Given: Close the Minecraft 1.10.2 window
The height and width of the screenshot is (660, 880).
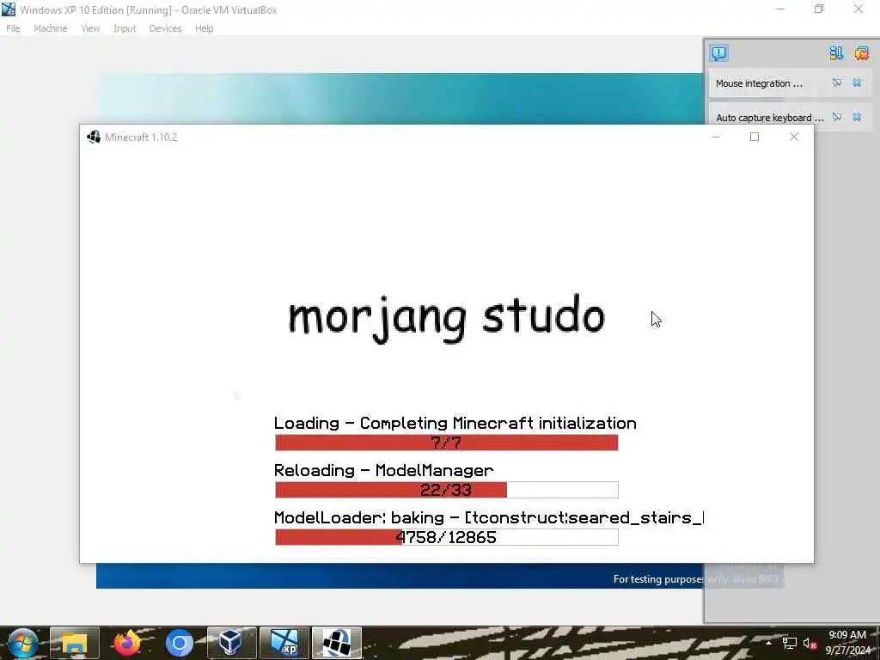Looking at the screenshot, I should coord(793,137).
